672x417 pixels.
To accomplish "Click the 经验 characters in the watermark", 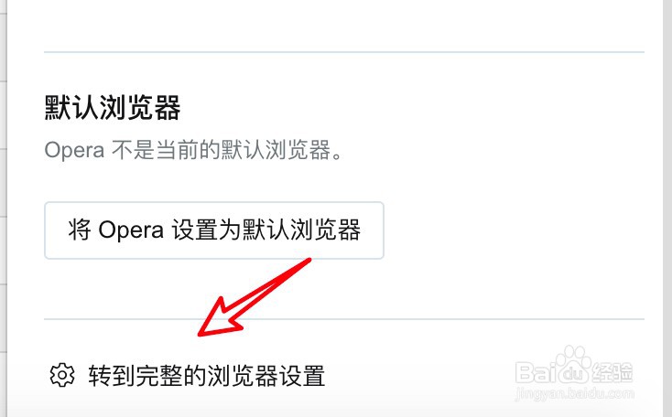I will (612, 372).
